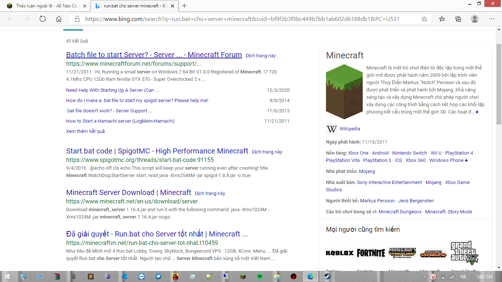Launch Steam from the taskbar

pyautogui.click(x=327, y=276)
